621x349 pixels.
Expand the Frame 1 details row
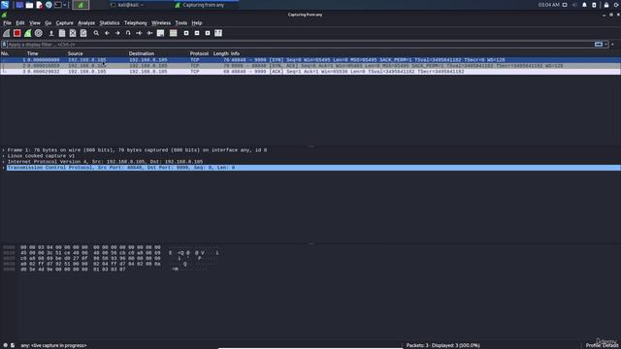pos(4,150)
